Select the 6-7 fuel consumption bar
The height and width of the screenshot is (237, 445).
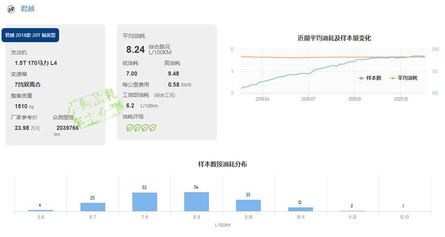93,207
